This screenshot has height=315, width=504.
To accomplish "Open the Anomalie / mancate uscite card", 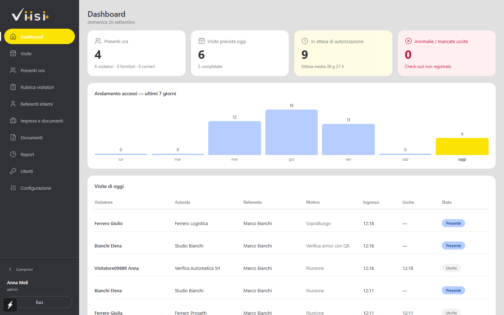I will [x=447, y=53].
